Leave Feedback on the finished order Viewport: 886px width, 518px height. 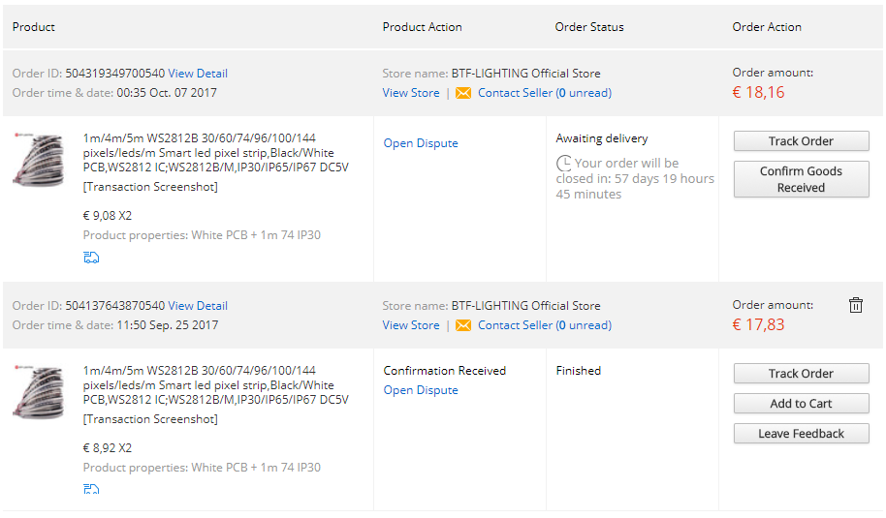click(x=801, y=434)
